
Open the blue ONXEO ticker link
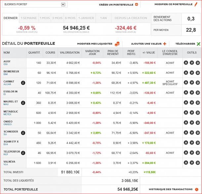[x=8, y=124]
